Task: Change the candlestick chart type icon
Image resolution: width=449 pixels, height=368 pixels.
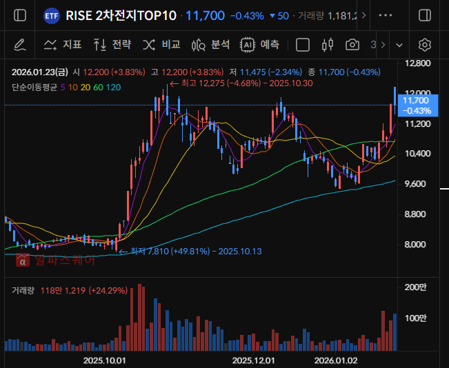Action: (x=328, y=45)
